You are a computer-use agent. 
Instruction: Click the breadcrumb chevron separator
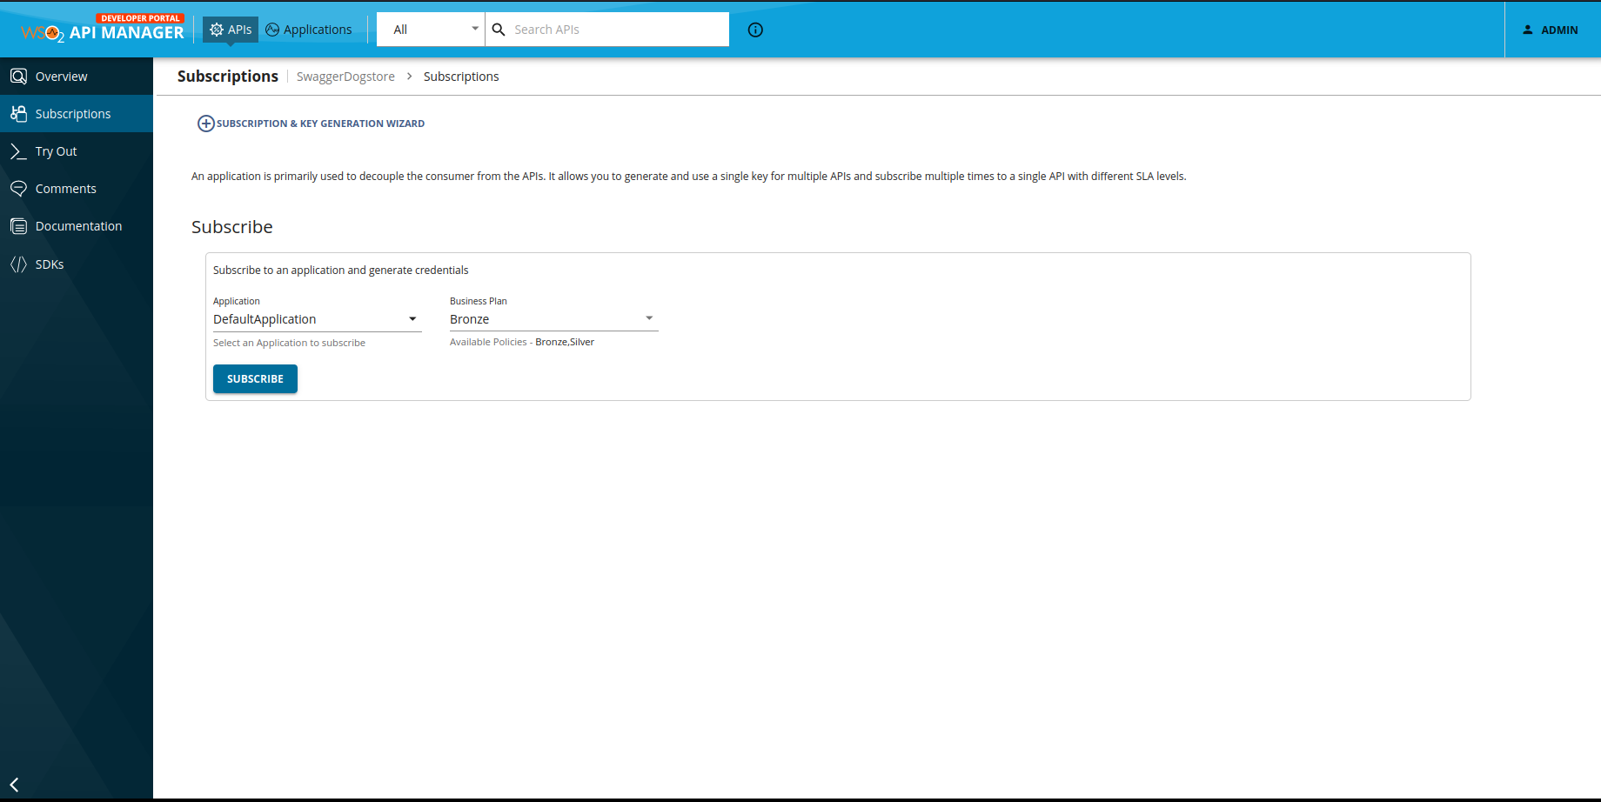point(409,77)
